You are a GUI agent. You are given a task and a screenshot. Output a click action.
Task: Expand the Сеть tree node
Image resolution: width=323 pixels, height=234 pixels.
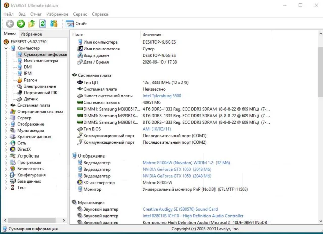(6, 143)
